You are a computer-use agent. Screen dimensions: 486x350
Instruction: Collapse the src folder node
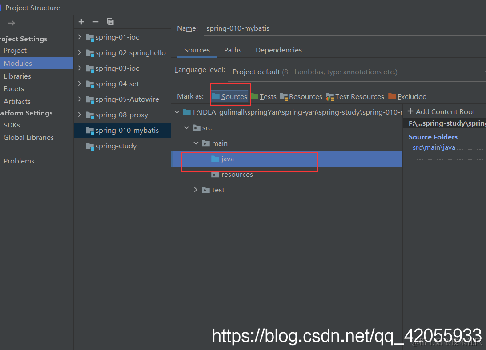187,127
